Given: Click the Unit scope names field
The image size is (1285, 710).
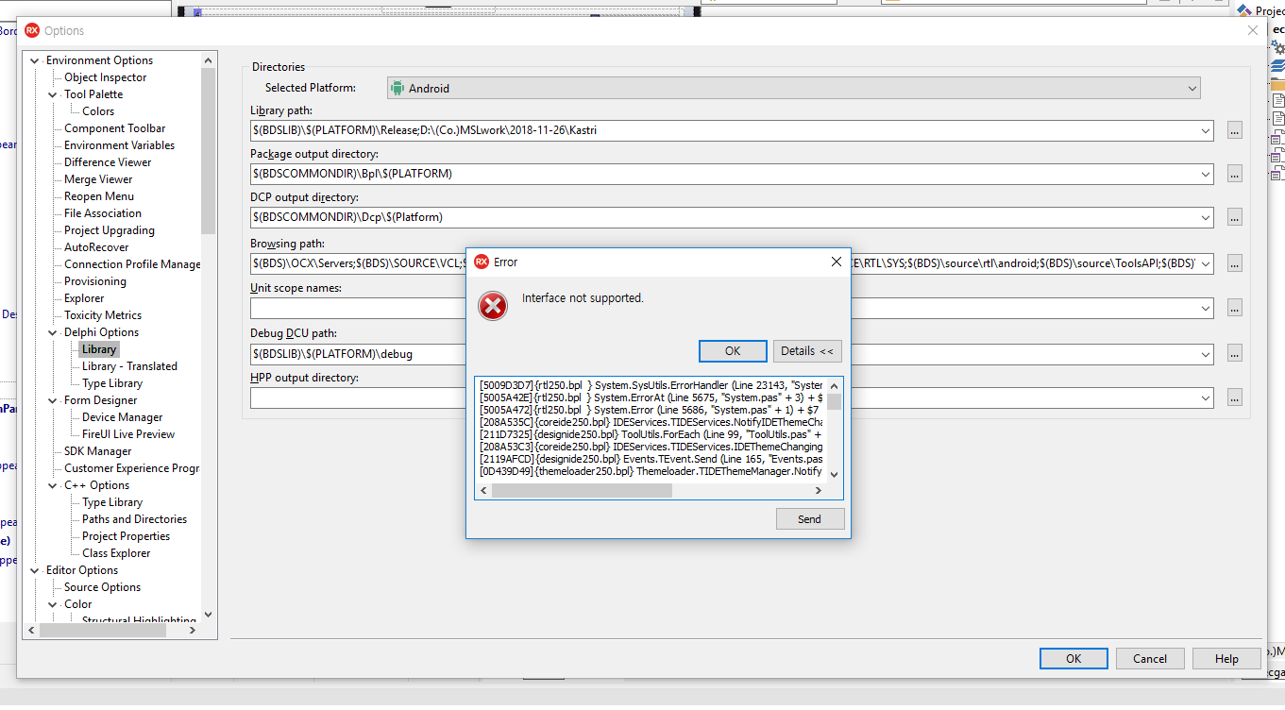Looking at the screenshot, I should click(x=359, y=309).
